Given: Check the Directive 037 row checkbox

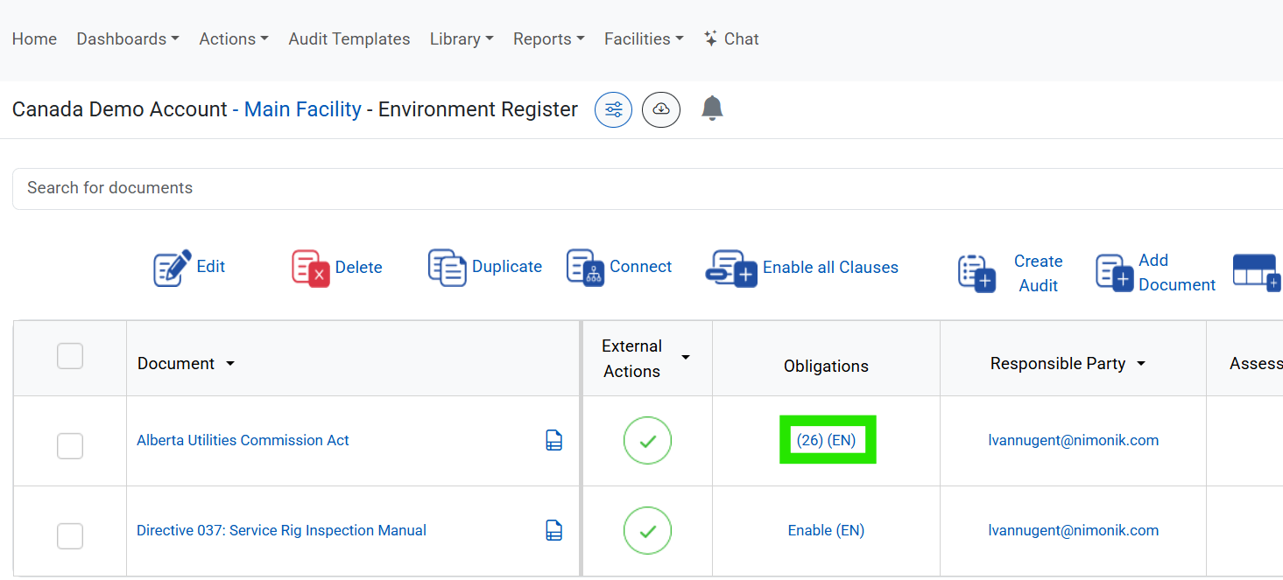Looking at the screenshot, I should (x=70, y=536).
